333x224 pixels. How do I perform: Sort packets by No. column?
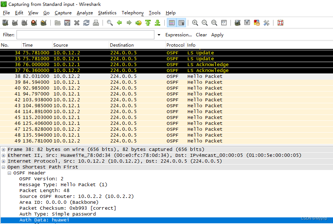pos(11,45)
